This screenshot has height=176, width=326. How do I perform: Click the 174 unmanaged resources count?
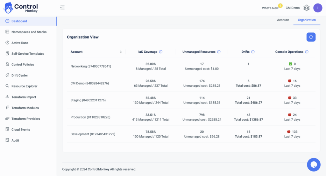202,81
